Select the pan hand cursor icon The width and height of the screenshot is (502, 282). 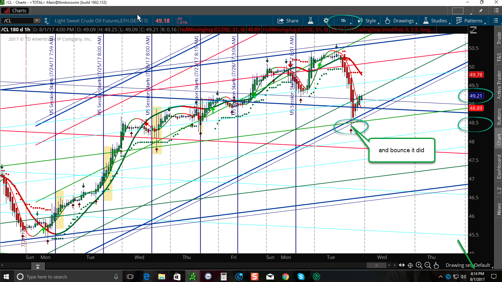click(x=436, y=265)
